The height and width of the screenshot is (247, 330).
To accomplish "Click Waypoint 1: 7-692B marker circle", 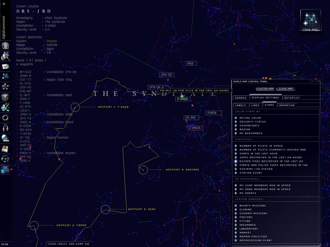I will click(75, 107).
